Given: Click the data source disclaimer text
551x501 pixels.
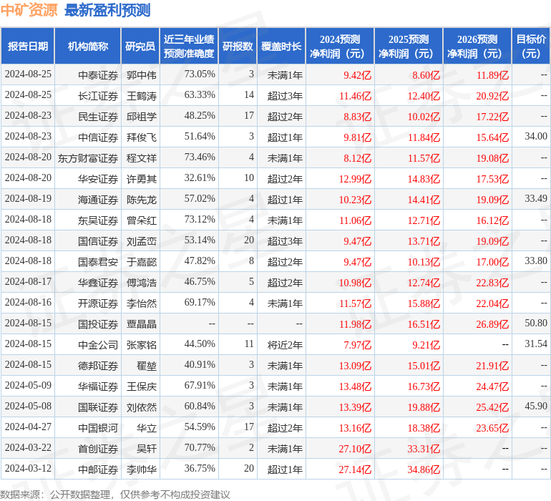Looking at the screenshot, I should pos(115,494).
